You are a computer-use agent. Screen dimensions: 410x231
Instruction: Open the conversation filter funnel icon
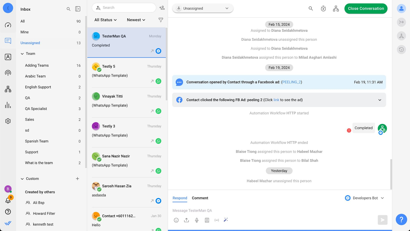coord(161,20)
